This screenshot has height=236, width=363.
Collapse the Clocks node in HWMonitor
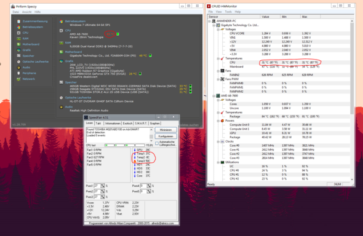pyautogui.click(x=218, y=141)
